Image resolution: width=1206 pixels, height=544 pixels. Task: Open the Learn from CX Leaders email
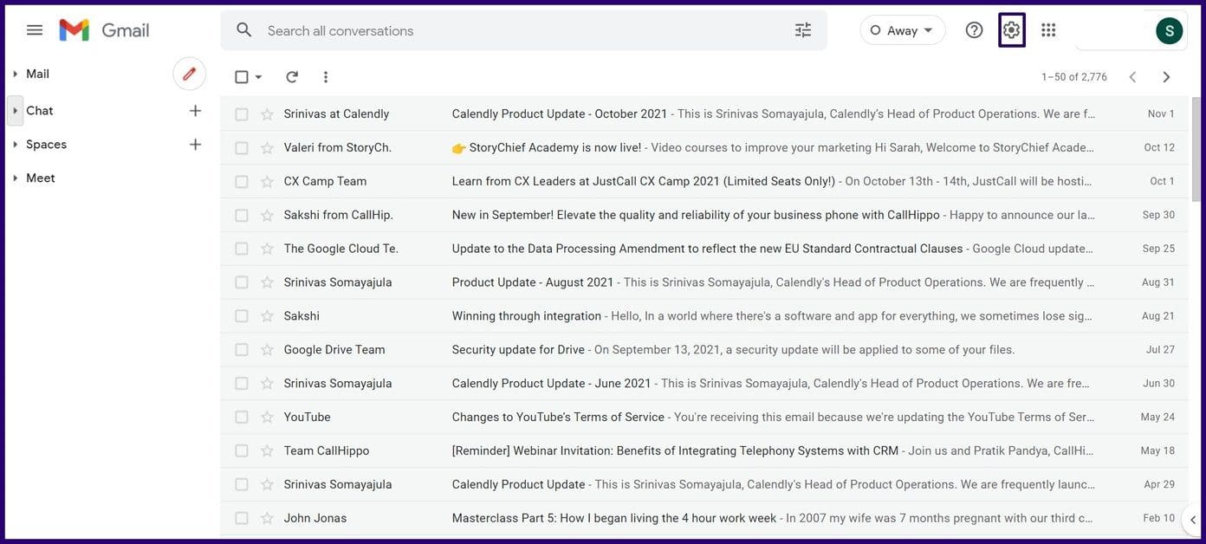[x=704, y=182]
